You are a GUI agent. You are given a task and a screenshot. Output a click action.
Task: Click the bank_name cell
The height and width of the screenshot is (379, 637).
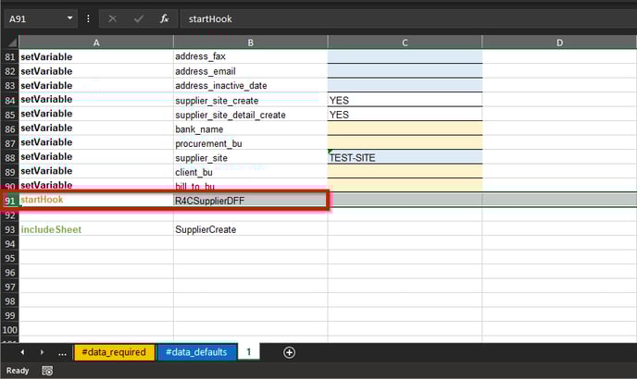click(x=251, y=129)
